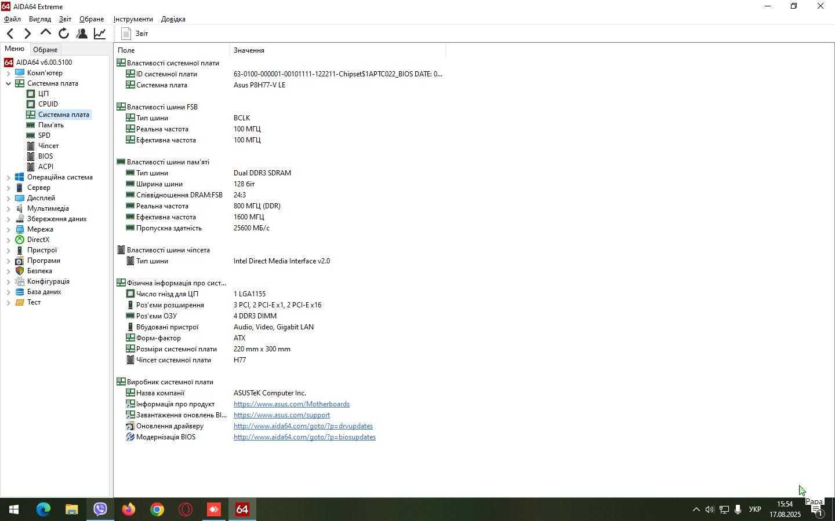Open the Обране menu in menu bar
835x521 pixels.
(92, 19)
